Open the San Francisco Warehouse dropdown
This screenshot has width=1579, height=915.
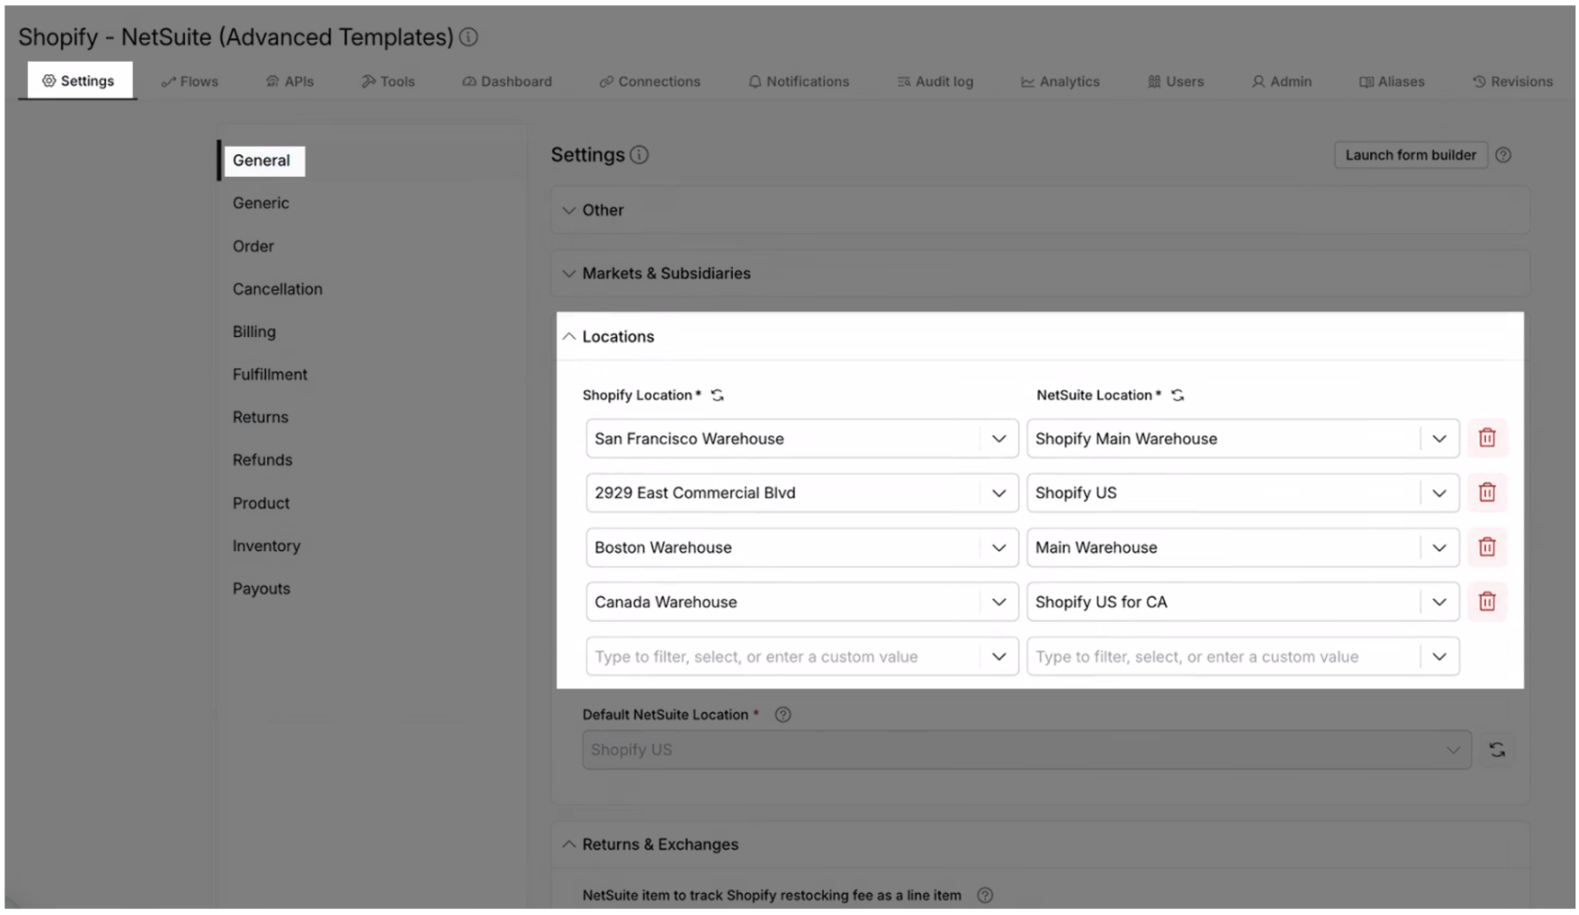pyautogui.click(x=801, y=439)
